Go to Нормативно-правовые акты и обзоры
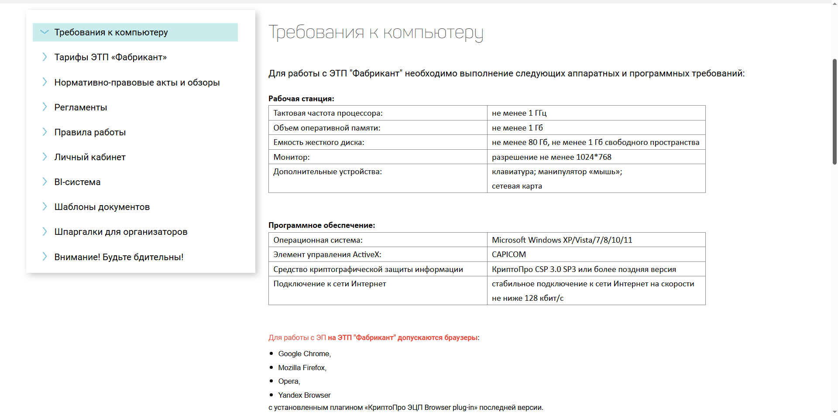 tap(137, 83)
